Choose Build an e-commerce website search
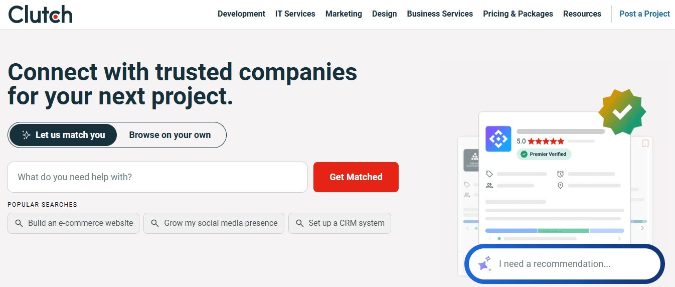Screen dimensions: 675x287 click(73, 223)
